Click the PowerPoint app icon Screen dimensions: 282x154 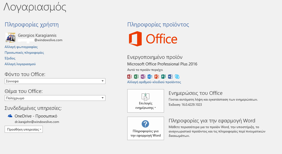pos(157,77)
